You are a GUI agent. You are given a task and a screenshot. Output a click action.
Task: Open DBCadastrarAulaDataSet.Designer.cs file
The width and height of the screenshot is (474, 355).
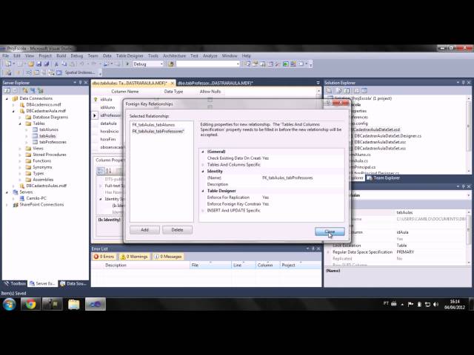(x=387, y=136)
